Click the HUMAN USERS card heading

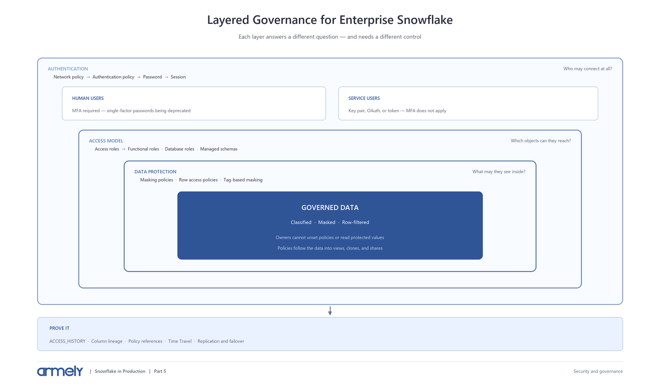click(x=88, y=98)
